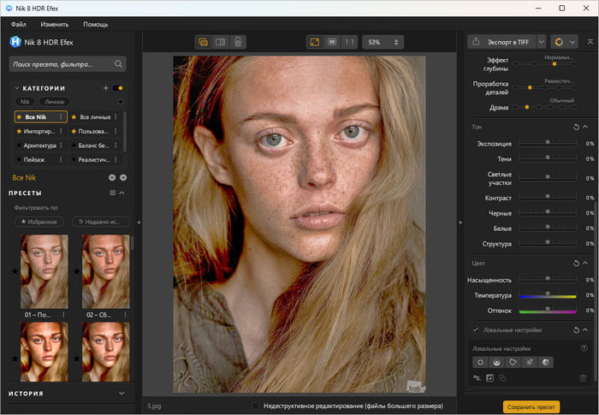Viewport: 599px width, 415px height.
Task: Select the single image view icon
Action: pos(204,41)
